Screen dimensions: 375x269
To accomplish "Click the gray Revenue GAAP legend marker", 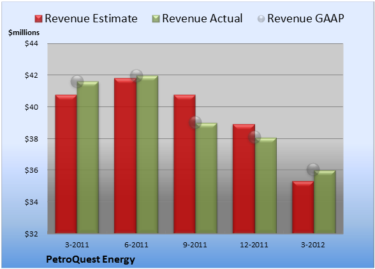I will [x=261, y=19].
